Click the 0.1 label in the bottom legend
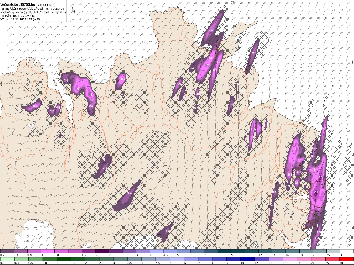The height and width of the screenshot is (265, 354). pyautogui.click(x=2, y=263)
